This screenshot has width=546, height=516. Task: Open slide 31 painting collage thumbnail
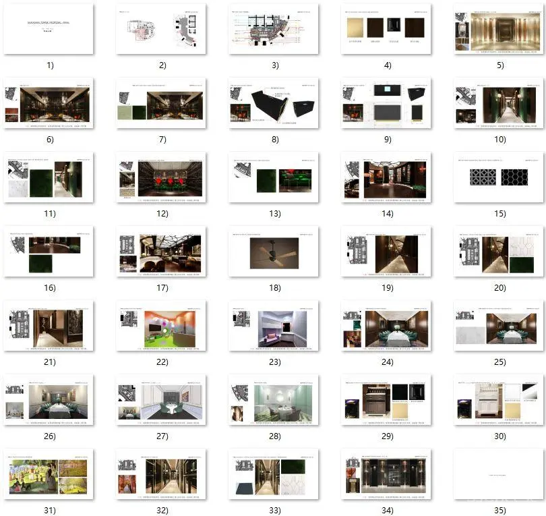click(x=49, y=474)
